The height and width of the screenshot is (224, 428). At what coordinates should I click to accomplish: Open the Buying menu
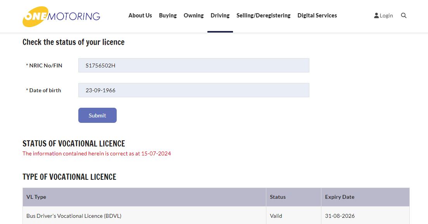point(167,16)
